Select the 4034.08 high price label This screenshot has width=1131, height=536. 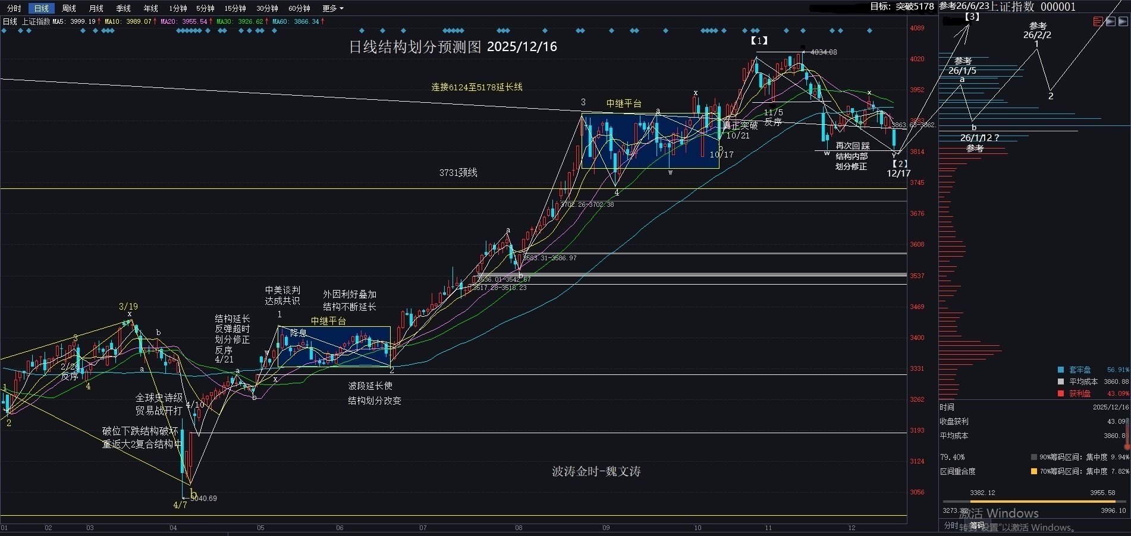[824, 52]
